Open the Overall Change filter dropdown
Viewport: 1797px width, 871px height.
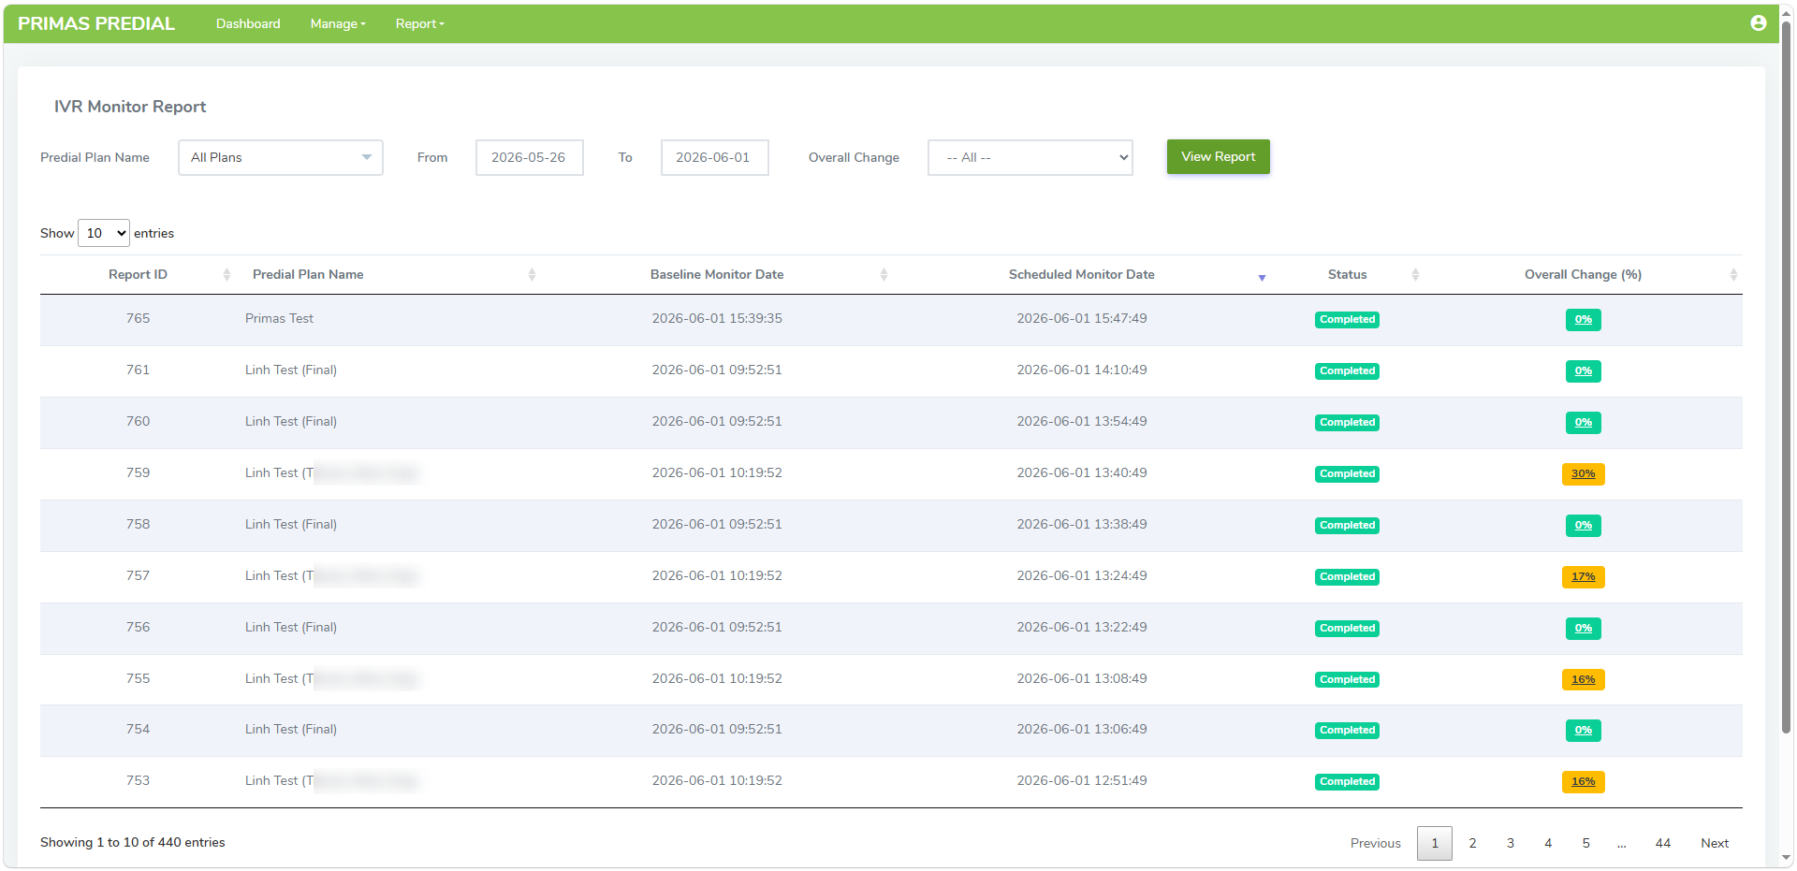click(1030, 157)
